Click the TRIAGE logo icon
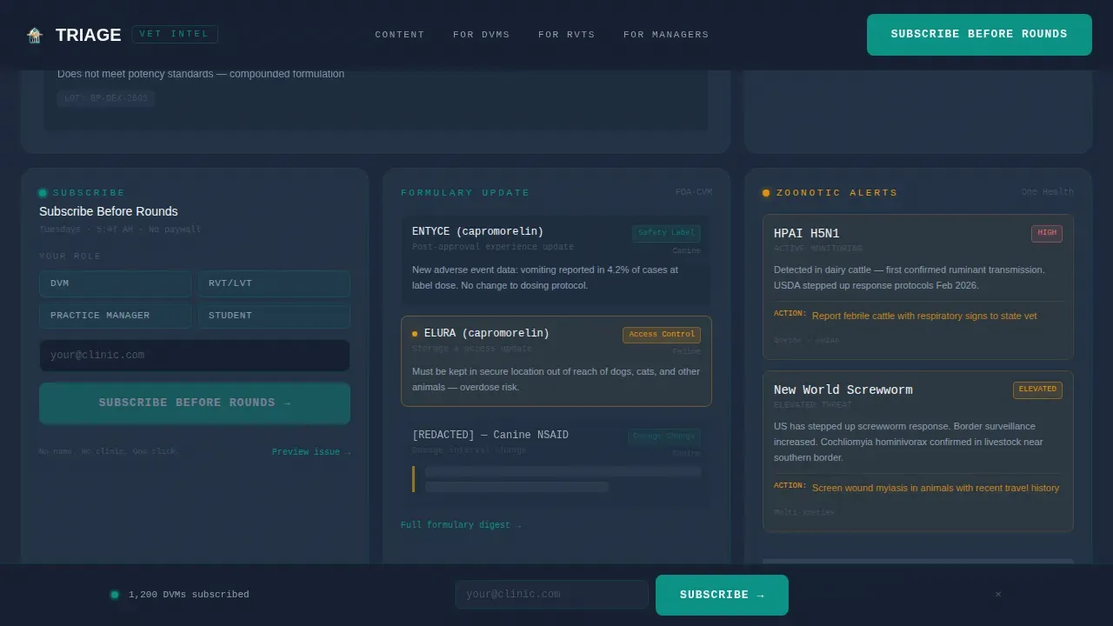 [35, 35]
